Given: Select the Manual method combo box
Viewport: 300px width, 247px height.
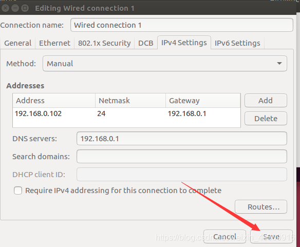Looking at the screenshot, I should [165, 64].
